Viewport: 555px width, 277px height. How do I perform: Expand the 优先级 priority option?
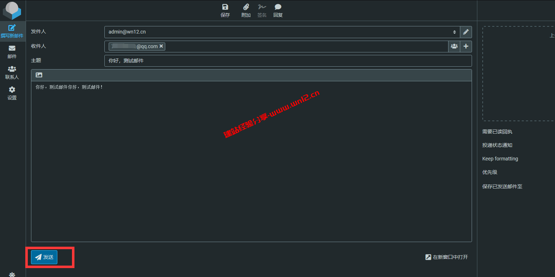pyautogui.click(x=489, y=172)
